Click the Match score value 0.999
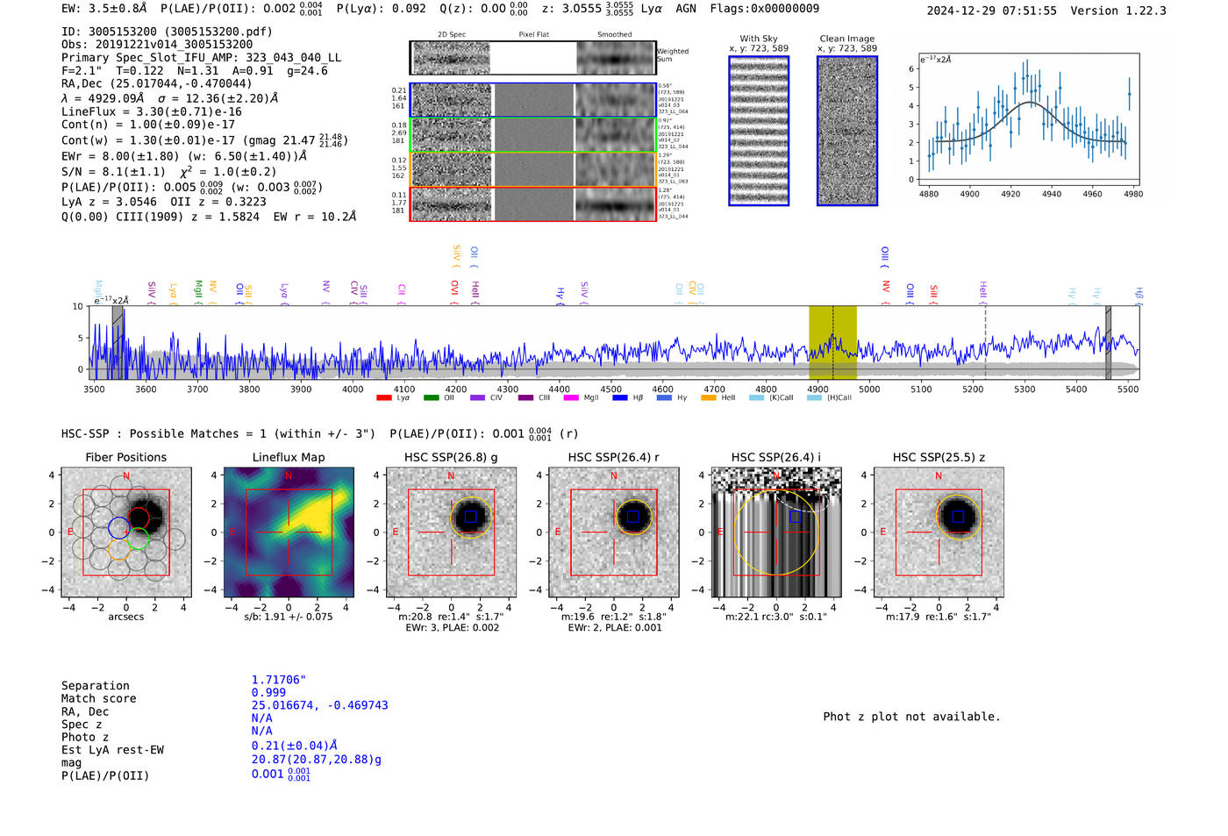The image size is (1228, 836). 268,692
